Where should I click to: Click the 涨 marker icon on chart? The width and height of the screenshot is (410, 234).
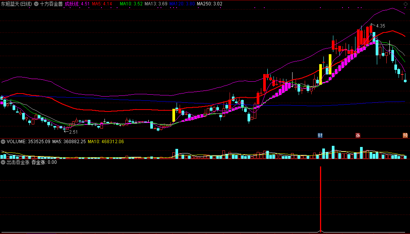point(358,135)
